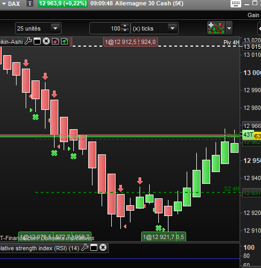
Task: Remove Heikin-Ashi with its X icon
Action: point(46,41)
